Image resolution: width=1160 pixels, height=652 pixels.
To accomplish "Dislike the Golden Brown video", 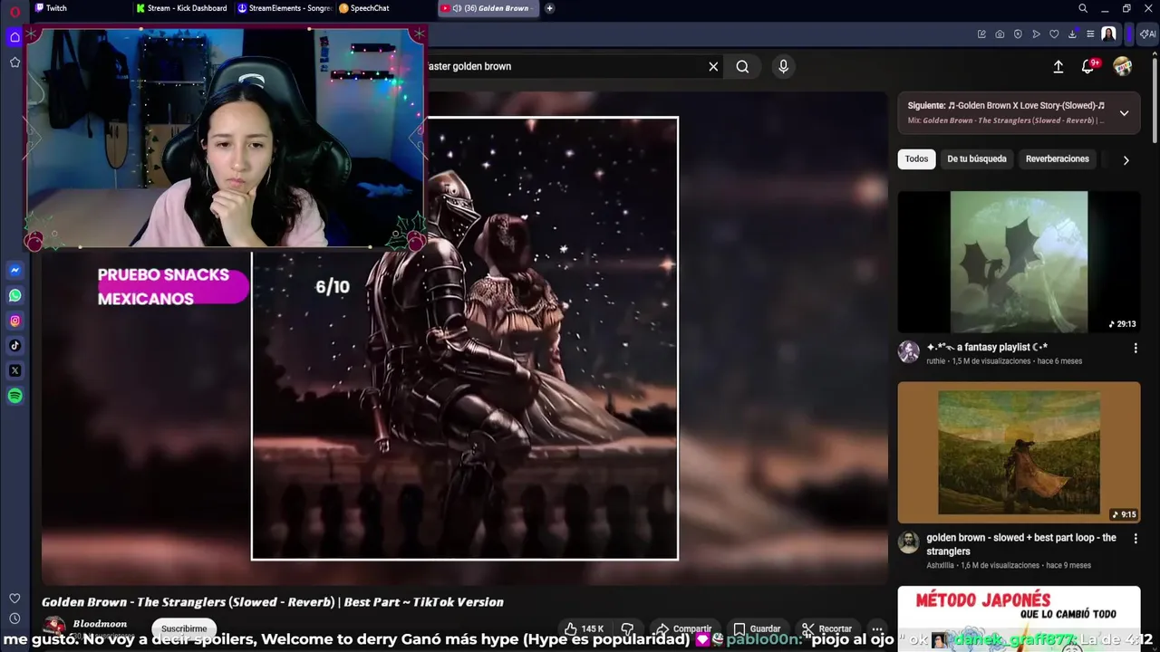I will coord(627,628).
